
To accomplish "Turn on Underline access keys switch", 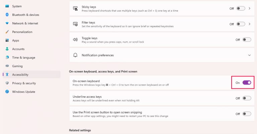I will point(247,98).
